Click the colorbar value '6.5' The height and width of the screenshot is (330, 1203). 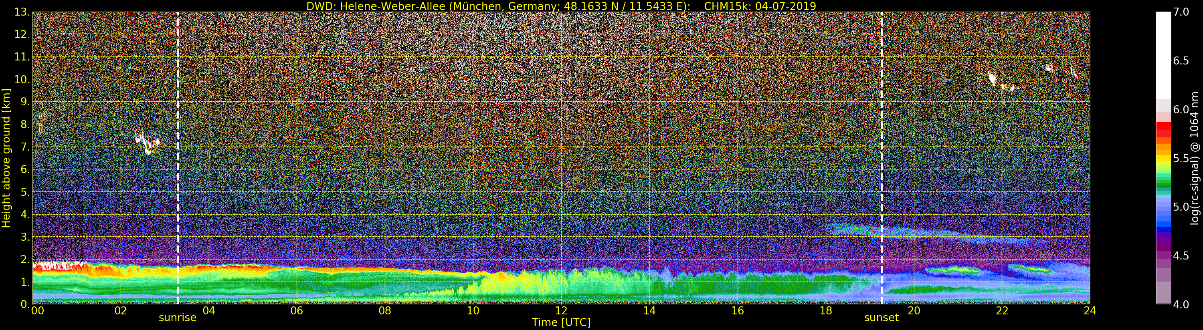click(1181, 61)
